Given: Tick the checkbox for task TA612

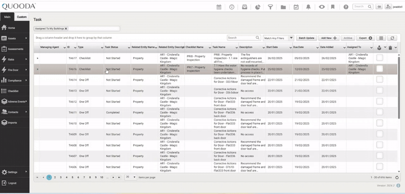Looking at the screenshot, I should pyautogui.click(x=379, y=102).
